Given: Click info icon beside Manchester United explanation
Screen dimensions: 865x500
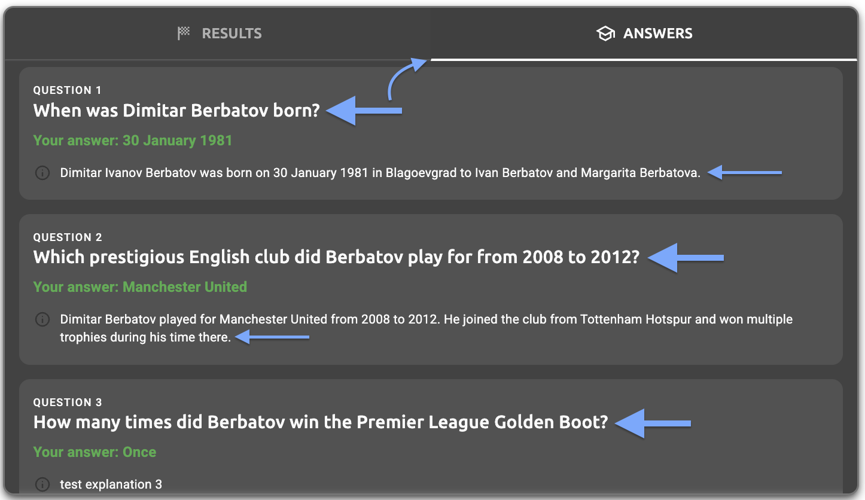Looking at the screenshot, I should tap(42, 319).
